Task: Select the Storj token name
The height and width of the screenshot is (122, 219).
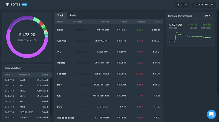Action: pos(59,85)
